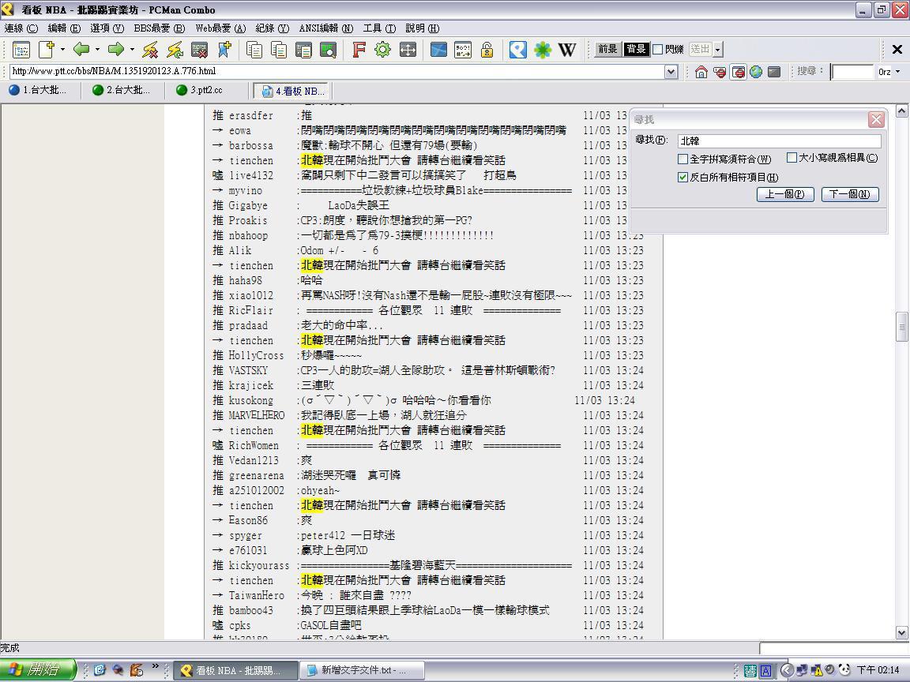The image size is (910, 682).
Task: Open the 連線 (C) menu
Action: (x=21, y=28)
